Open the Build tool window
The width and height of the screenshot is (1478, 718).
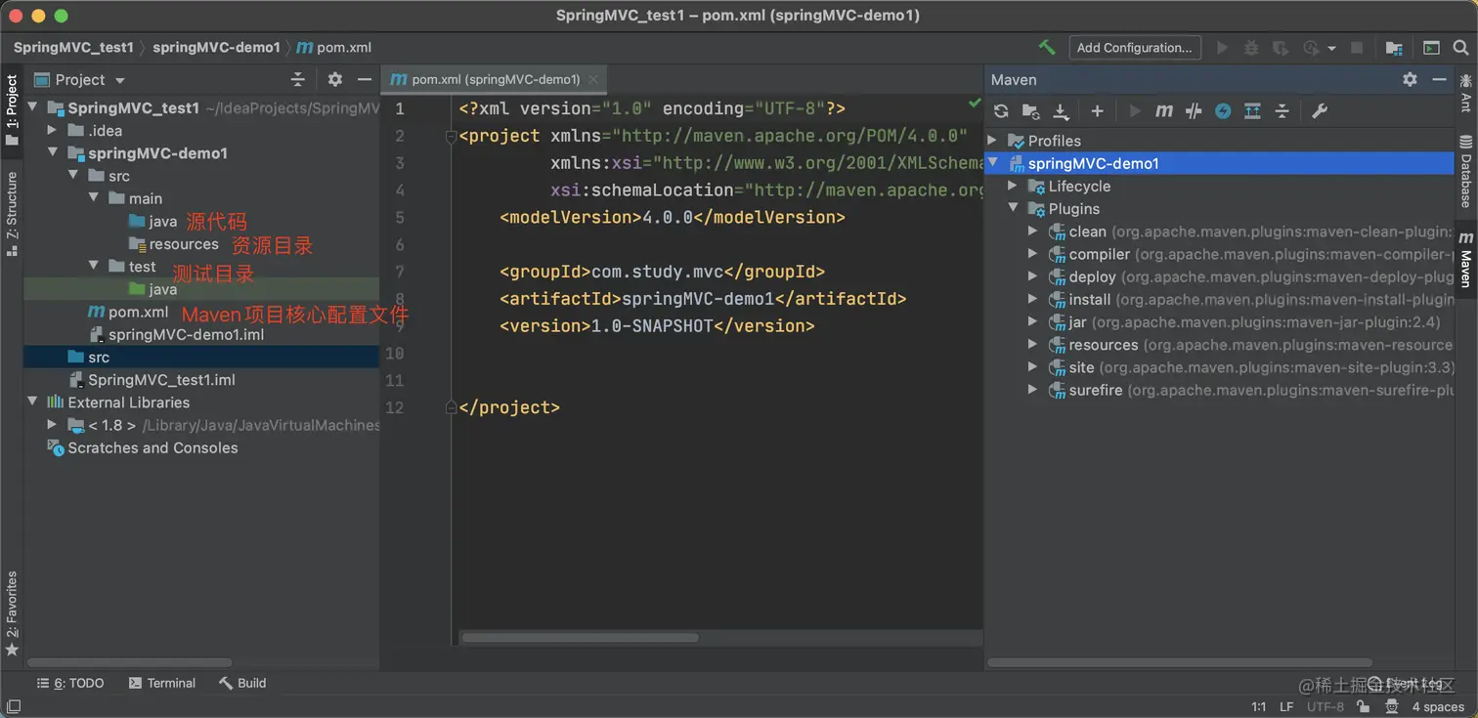[242, 683]
